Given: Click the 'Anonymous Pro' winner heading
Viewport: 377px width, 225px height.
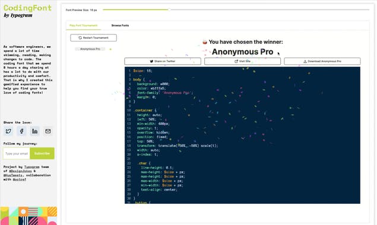Looking at the screenshot, I should 242,52.
